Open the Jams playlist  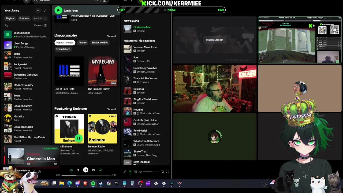click(26, 55)
